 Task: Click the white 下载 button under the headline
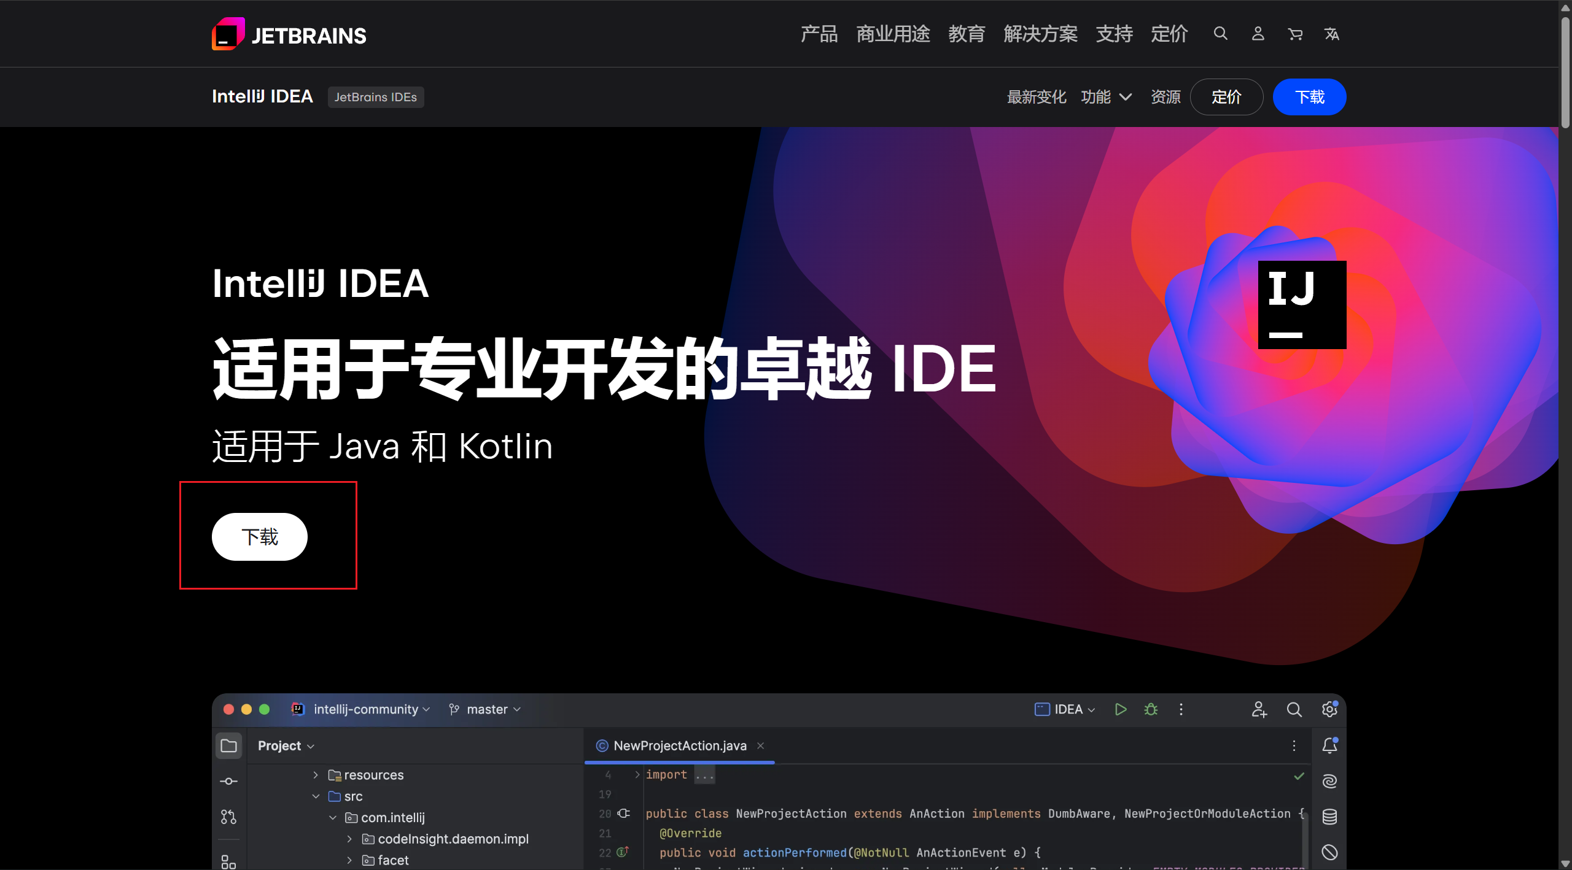pyautogui.click(x=260, y=537)
